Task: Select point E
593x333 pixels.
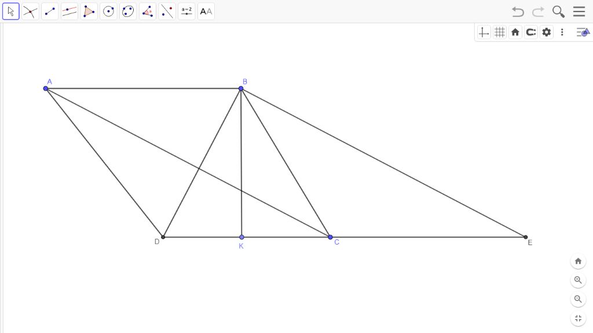Action: 525,237
